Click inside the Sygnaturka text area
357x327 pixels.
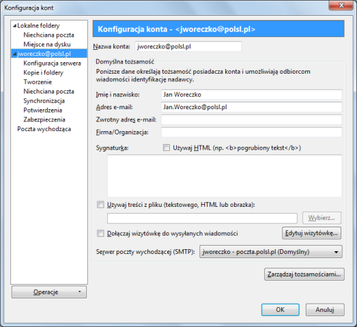click(225, 176)
